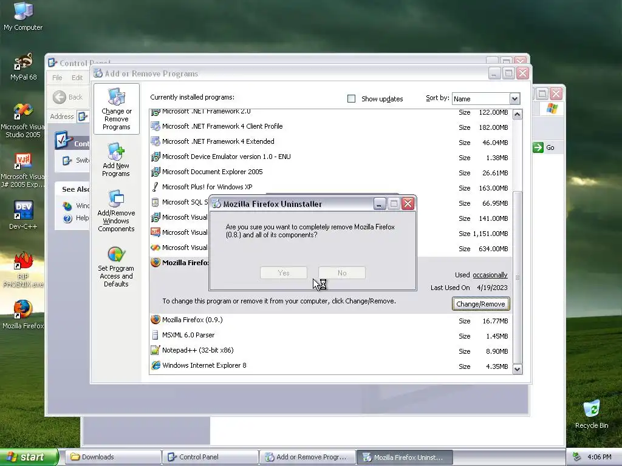Click the Change/Remove button

pyautogui.click(x=481, y=304)
